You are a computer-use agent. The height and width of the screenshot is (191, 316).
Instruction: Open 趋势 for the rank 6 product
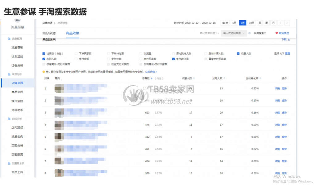(x=284, y=149)
